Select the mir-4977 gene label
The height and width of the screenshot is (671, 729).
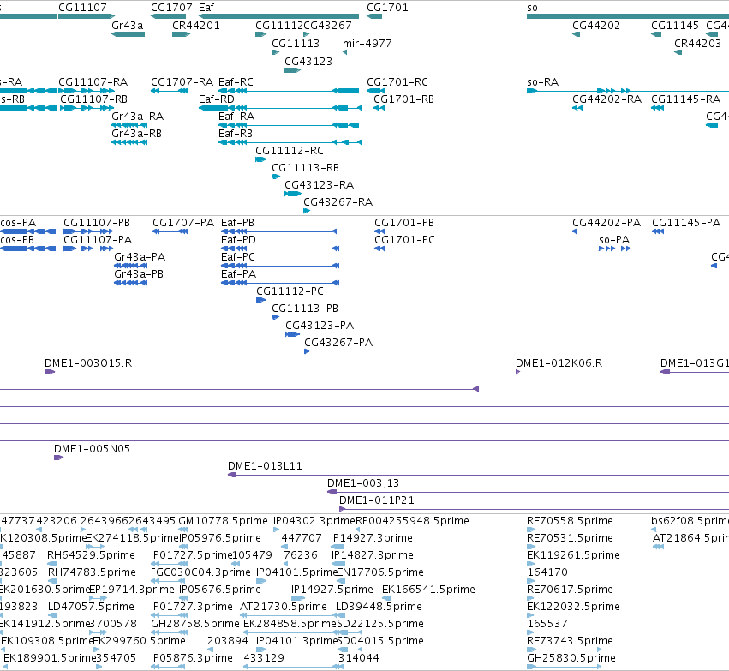click(367, 43)
